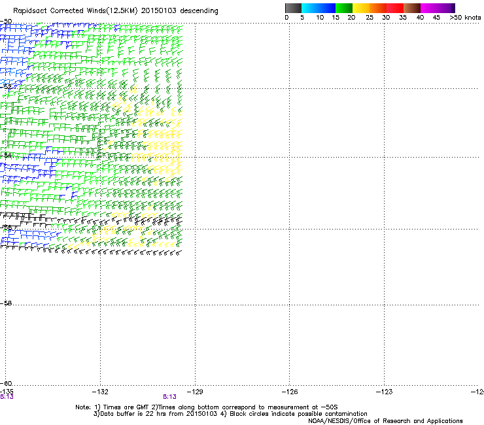This screenshot has height=425, width=484.
Task: Click the note 'Times are GMT'
Action: [126, 407]
